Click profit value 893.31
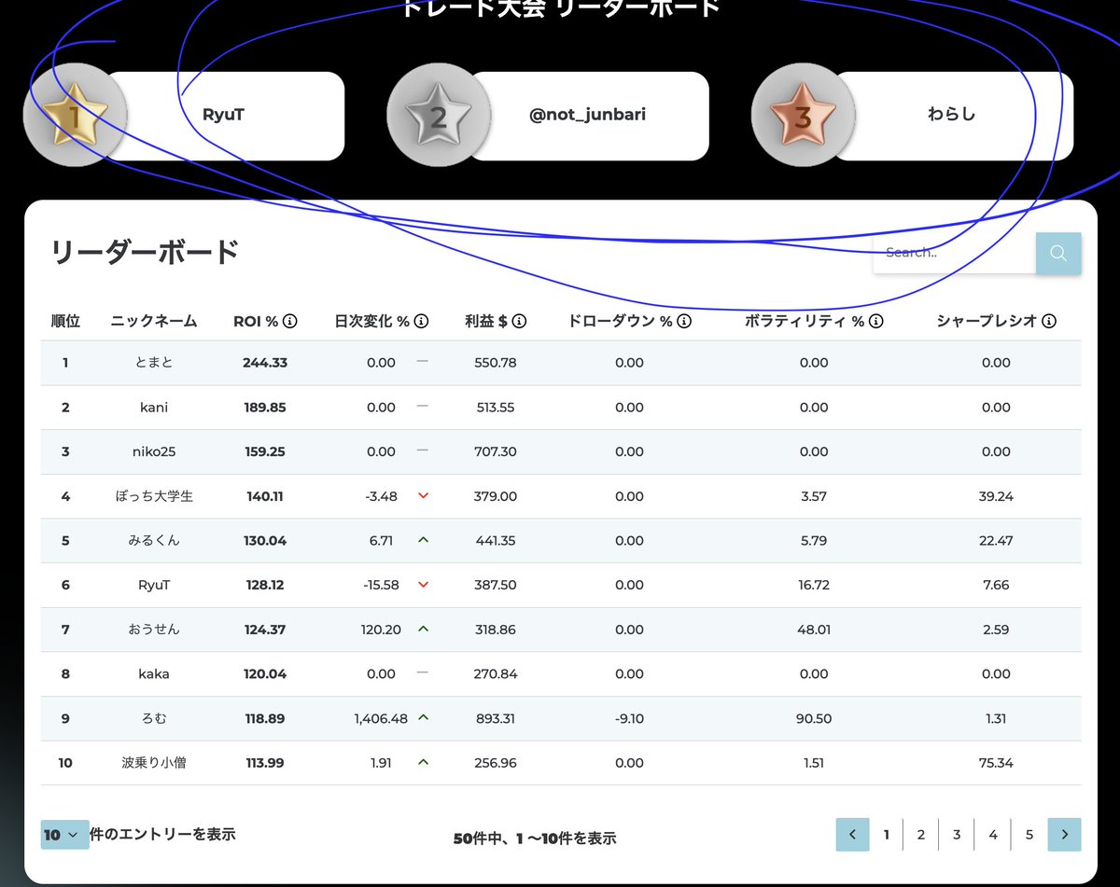Screen dimensions: 1120x887 tap(495, 718)
